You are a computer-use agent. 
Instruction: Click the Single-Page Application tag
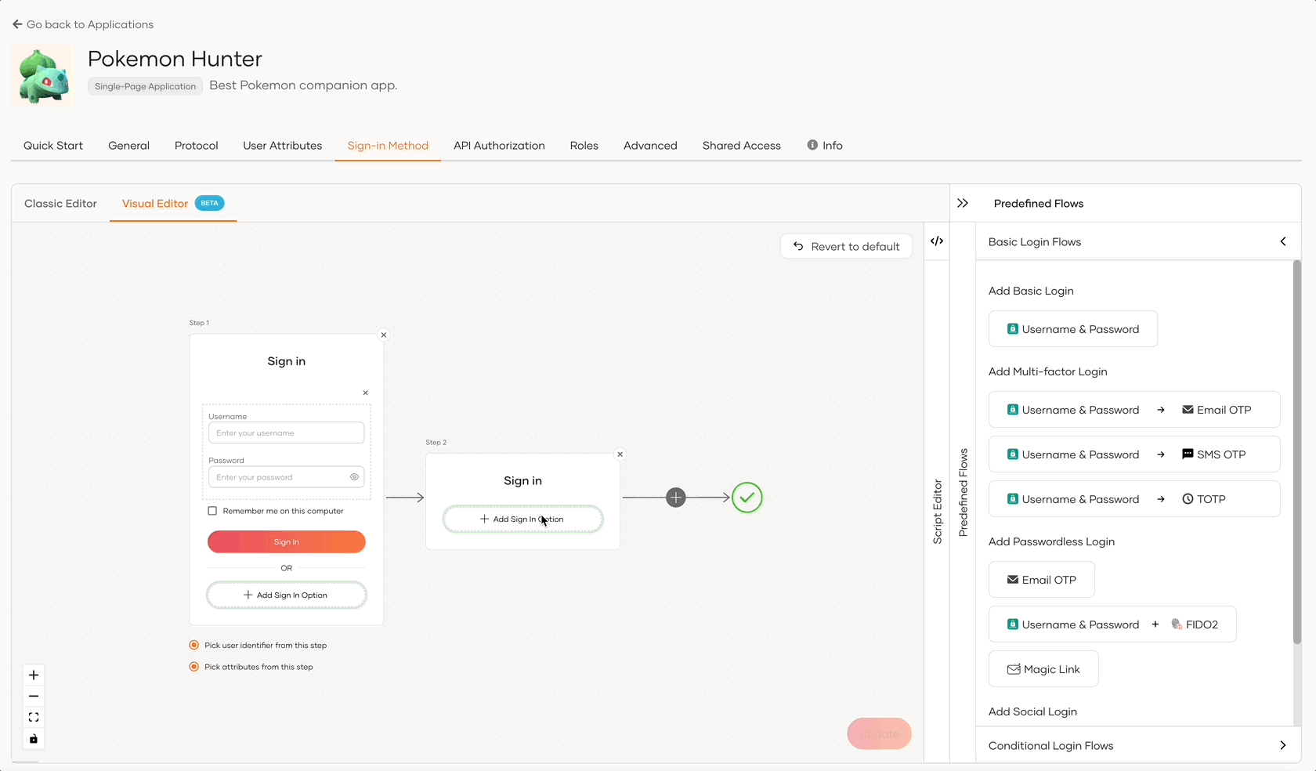click(x=146, y=86)
